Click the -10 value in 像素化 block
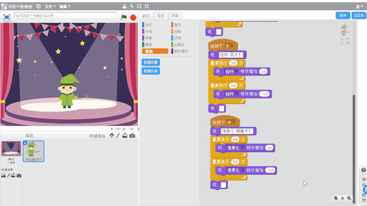This screenshot has height=206, width=367. pos(270,171)
